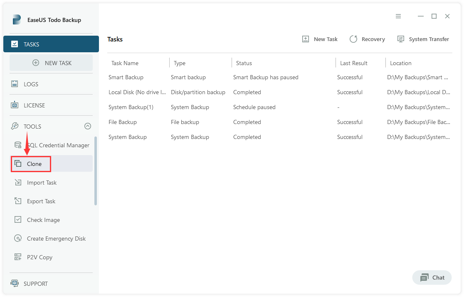464x297 pixels.
Task: Collapse the TOOLS section chevron
Action: (87, 127)
